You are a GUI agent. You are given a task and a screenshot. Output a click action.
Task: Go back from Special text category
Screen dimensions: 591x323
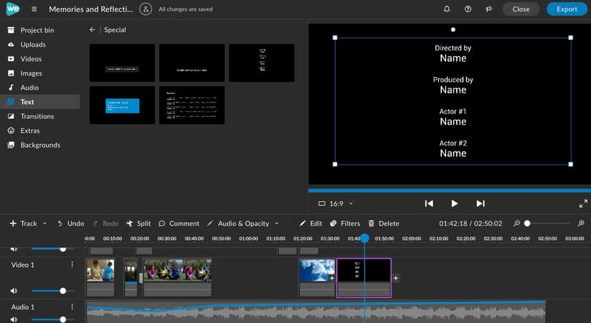point(92,30)
